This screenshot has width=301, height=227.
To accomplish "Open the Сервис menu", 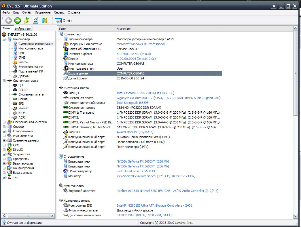I will tap(59, 12).
